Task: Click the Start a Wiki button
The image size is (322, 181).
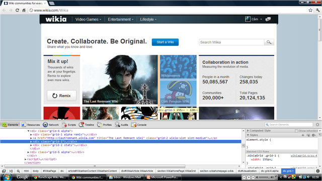Action: [165, 42]
